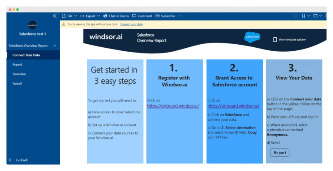This screenshot has width=333, height=171.
Task: Click the Comment menu label
Action: pyautogui.click(x=145, y=16)
